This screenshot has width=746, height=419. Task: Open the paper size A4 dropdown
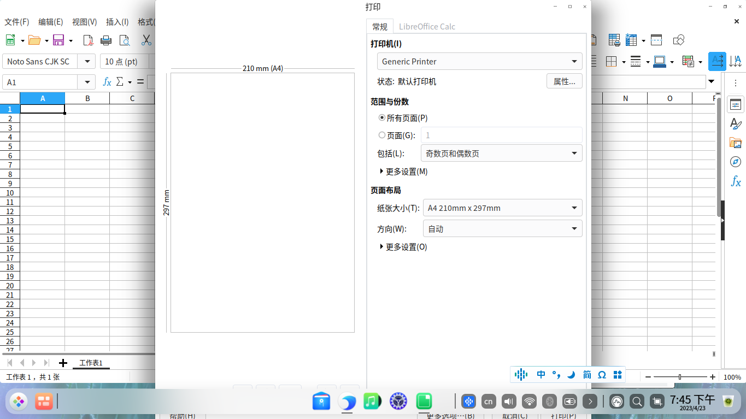pos(503,208)
